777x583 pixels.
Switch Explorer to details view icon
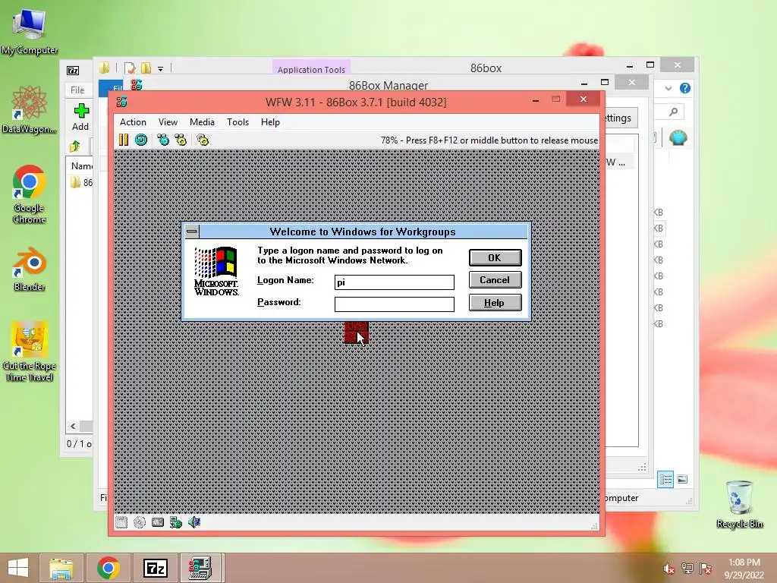tap(665, 479)
